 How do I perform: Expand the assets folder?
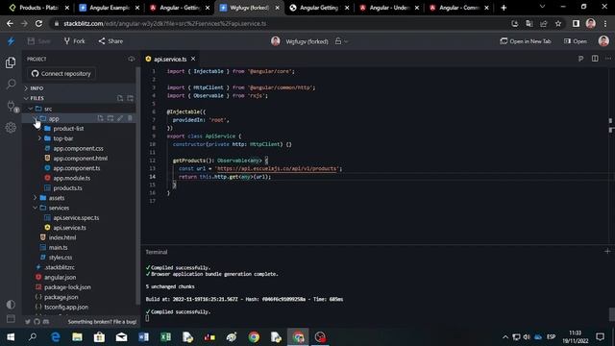coord(36,198)
